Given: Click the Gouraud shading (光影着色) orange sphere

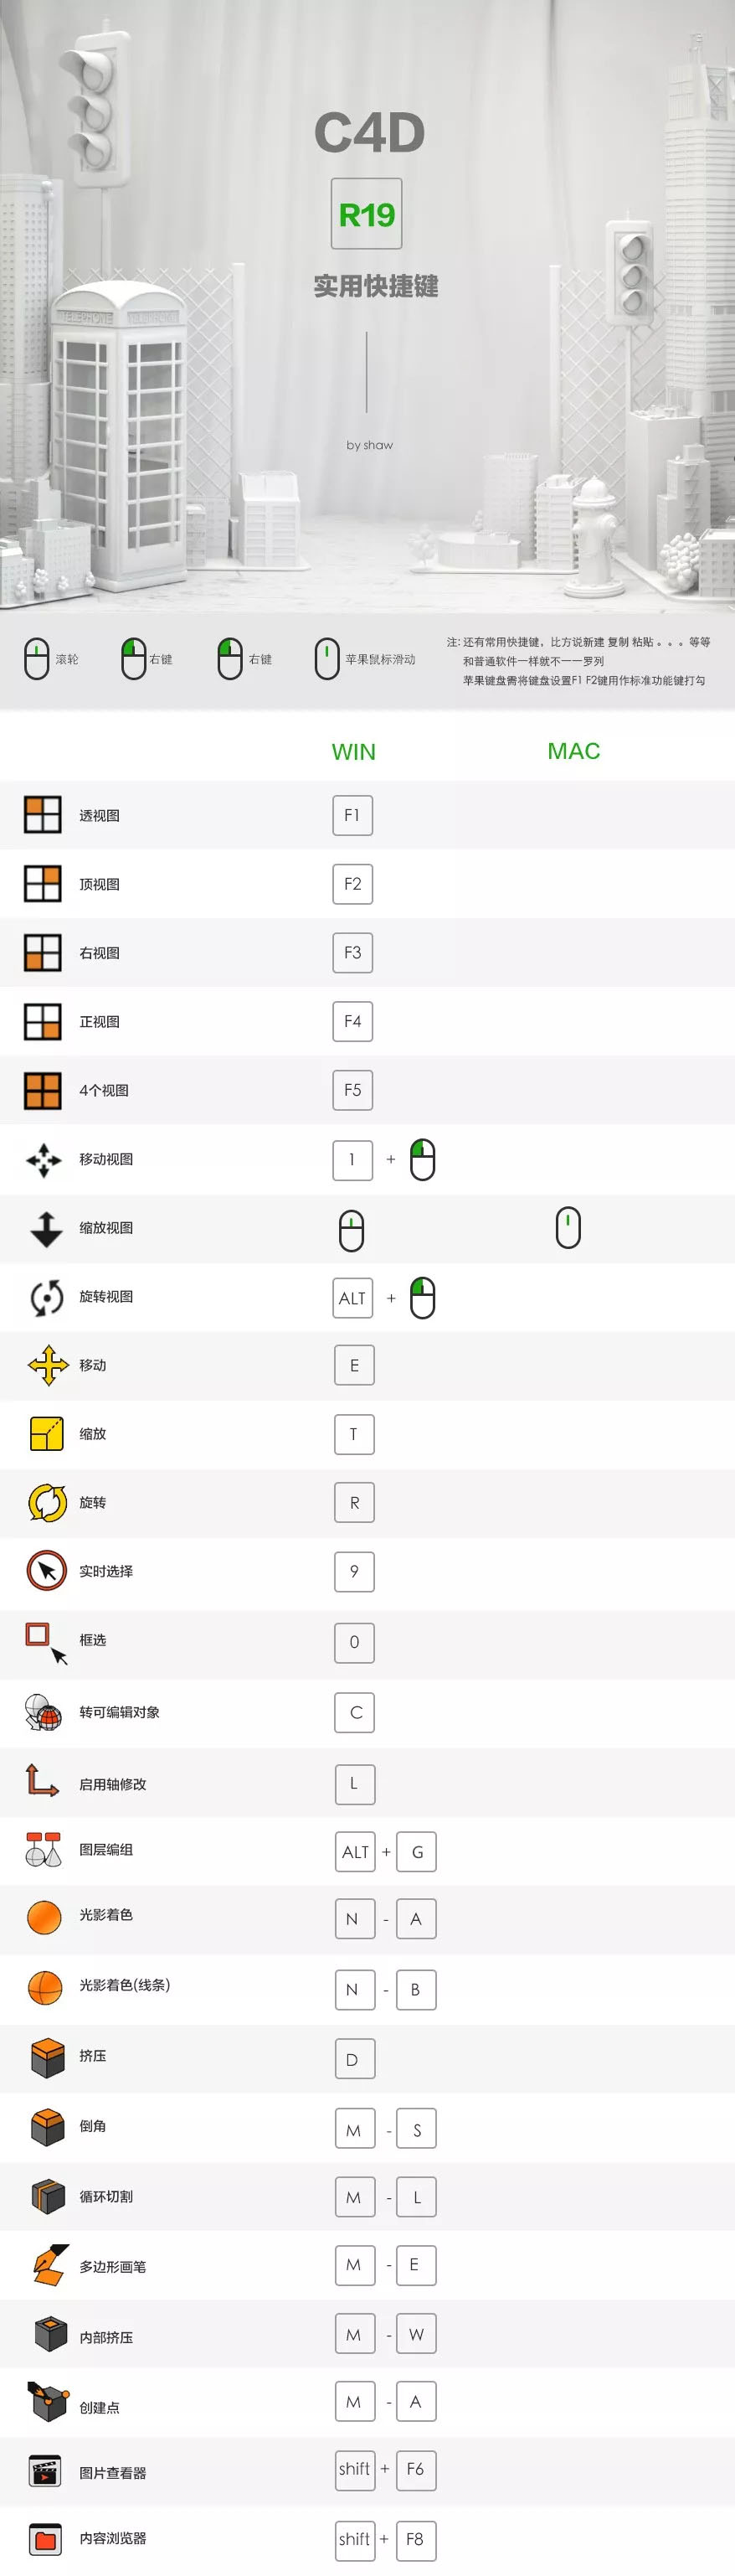Looking at the screenshot, I should [x=45, y=1916].
